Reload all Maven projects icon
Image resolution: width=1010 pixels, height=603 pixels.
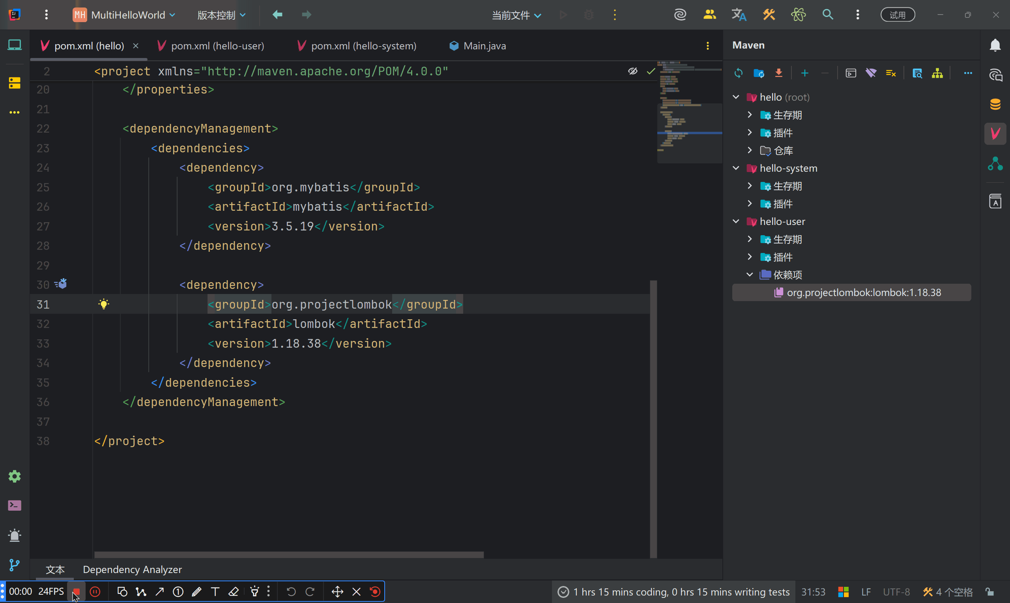738,73
